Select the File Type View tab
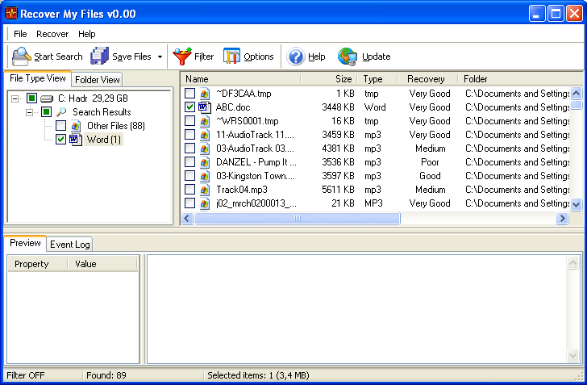The height and width of the screenshot is (385, 587). pos(37,78)
